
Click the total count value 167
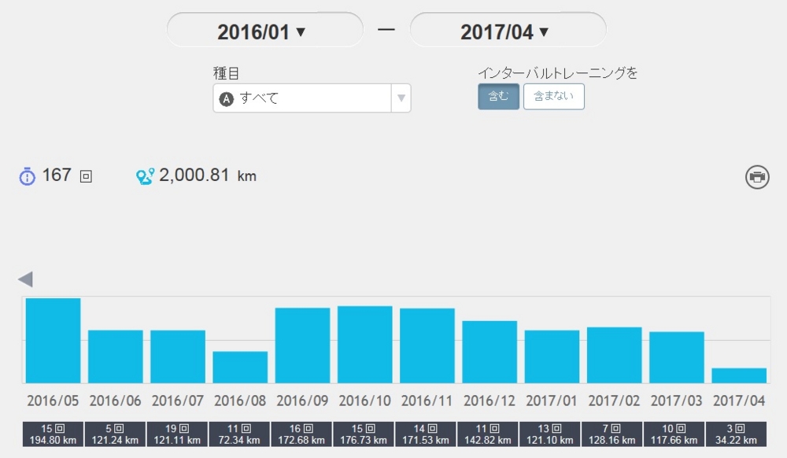(x=57, y=175)
